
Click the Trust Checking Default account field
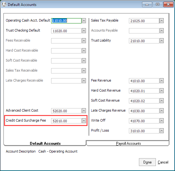(x=66, y=31)
